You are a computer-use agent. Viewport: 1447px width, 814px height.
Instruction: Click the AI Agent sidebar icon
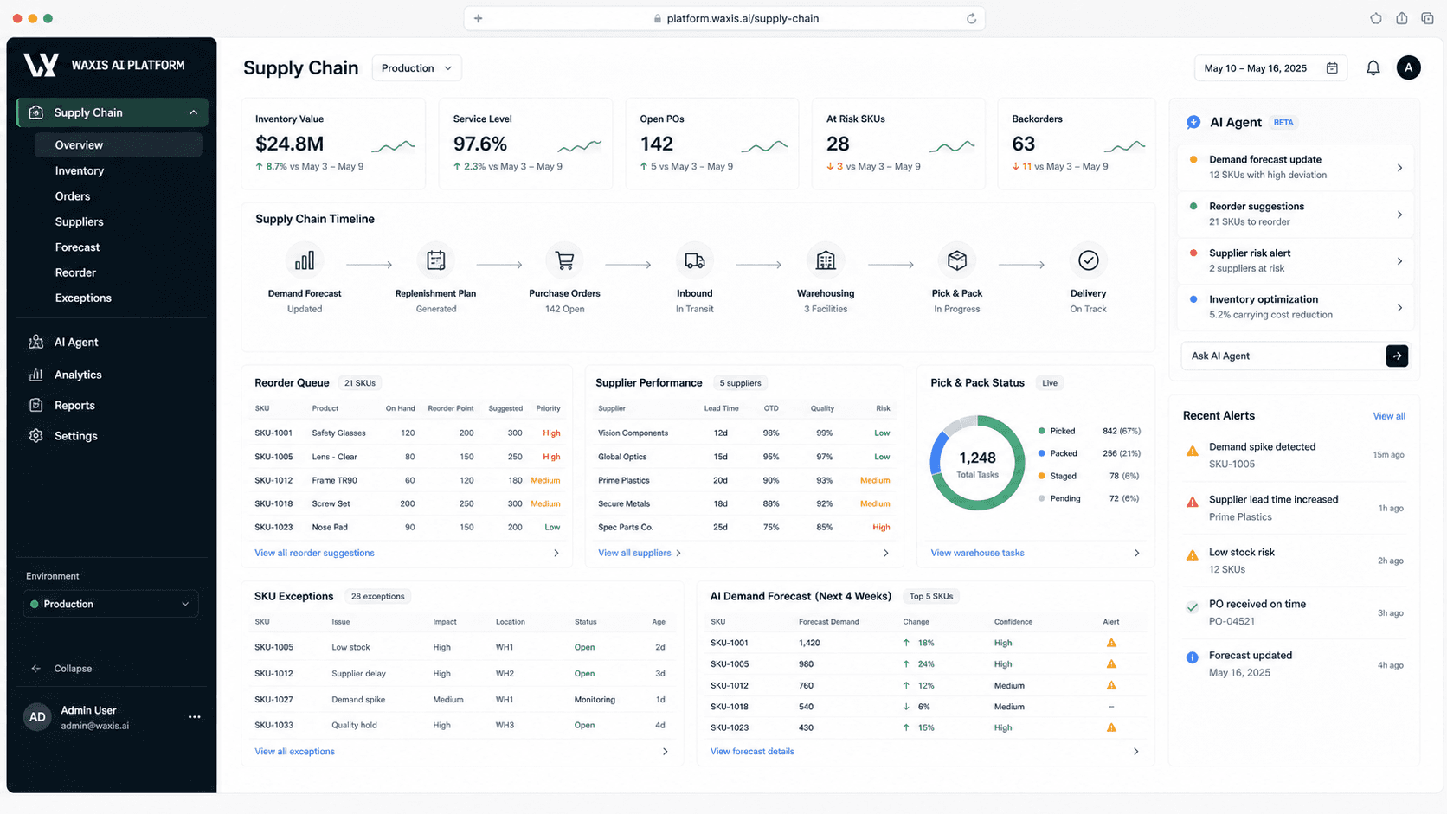35,342
